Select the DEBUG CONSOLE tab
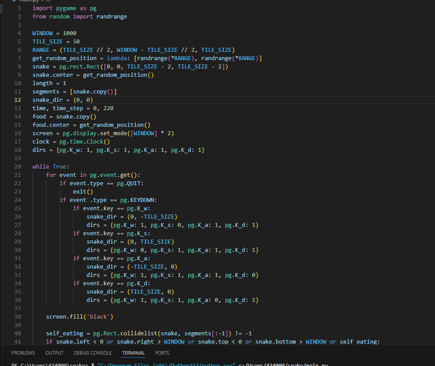This screenshot has width=435, height=366. [93, 353]
